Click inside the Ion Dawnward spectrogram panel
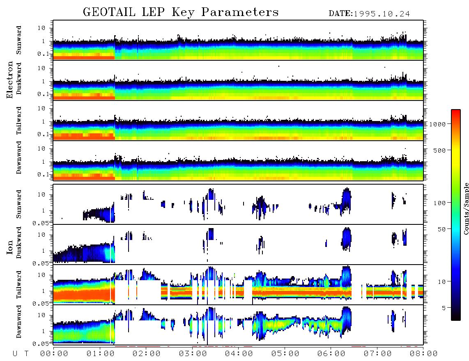 (238, 324)
